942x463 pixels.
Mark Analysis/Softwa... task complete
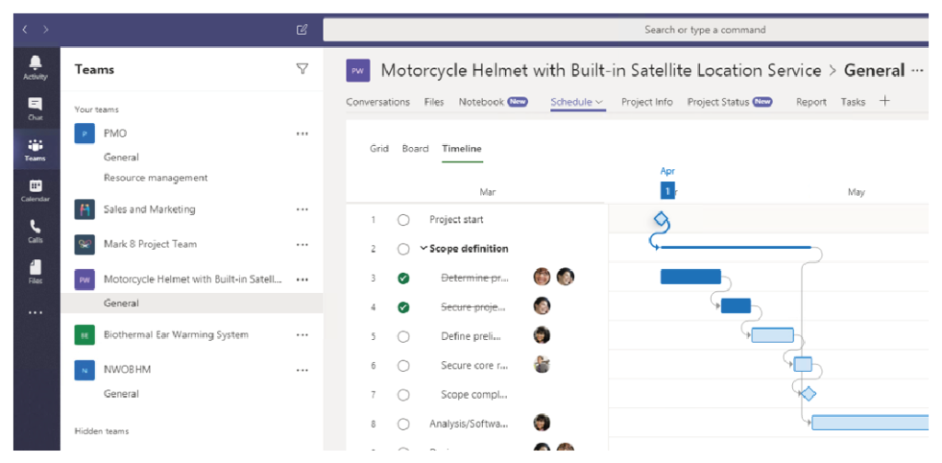(403, 424)
